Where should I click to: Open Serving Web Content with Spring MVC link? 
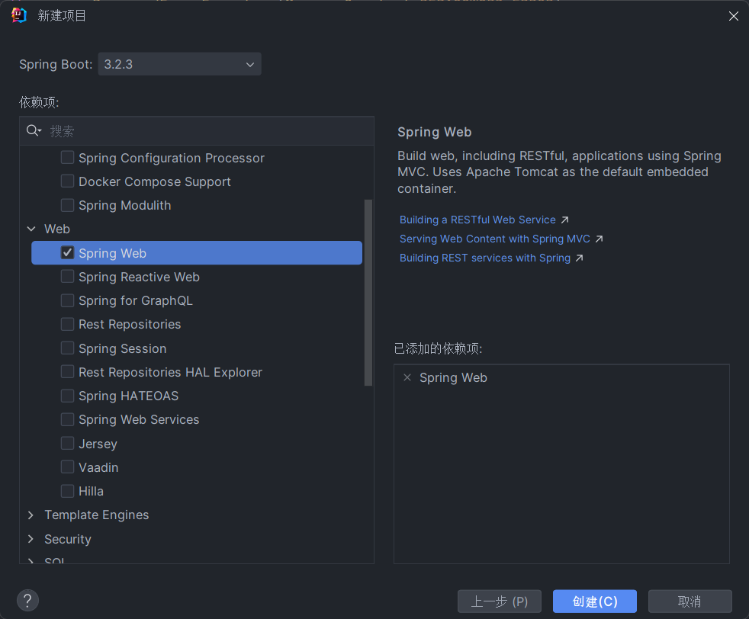[x=494, y=239]
